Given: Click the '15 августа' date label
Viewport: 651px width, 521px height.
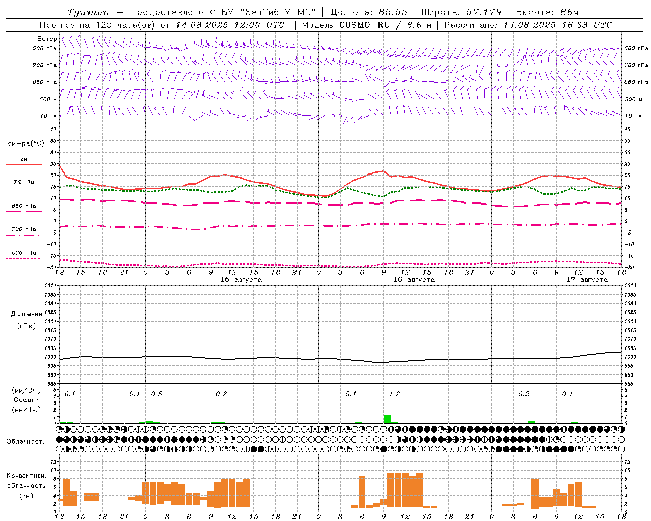Looking at the screenshot, I should [x=241, y=280].
